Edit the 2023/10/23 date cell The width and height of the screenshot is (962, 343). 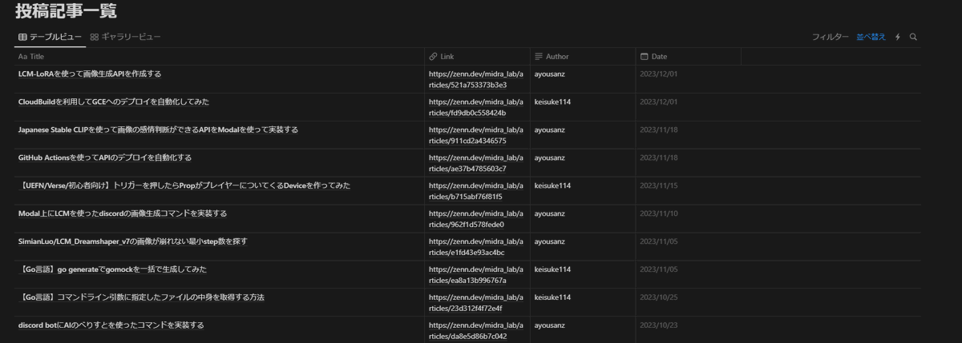coord(659,325)
